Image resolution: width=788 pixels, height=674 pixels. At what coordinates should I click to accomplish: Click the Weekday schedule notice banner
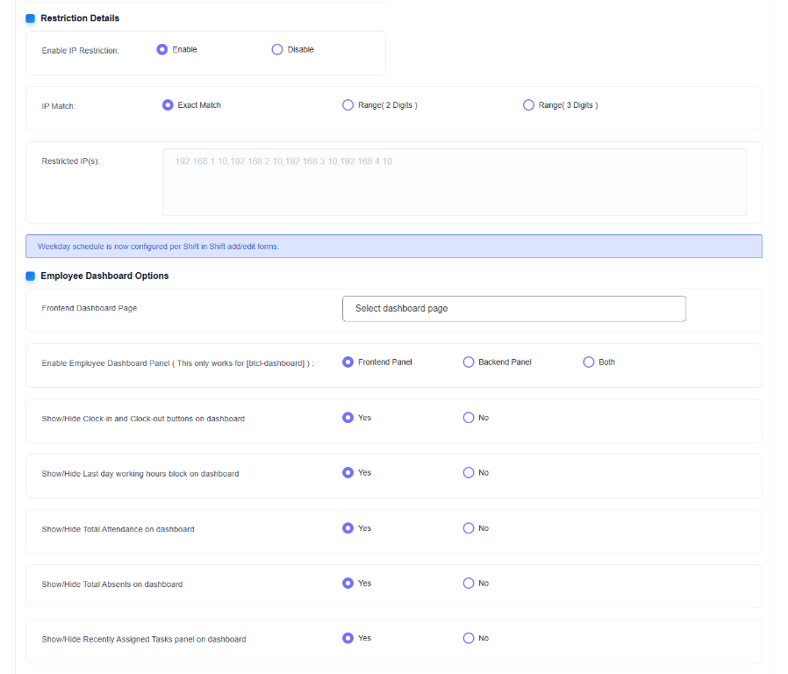coord(394,247)
